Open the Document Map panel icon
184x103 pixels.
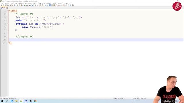click(x=54, y=5)
